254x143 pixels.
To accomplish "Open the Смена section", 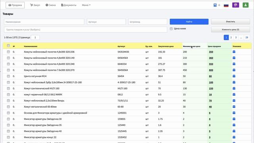I will (50, 5).
